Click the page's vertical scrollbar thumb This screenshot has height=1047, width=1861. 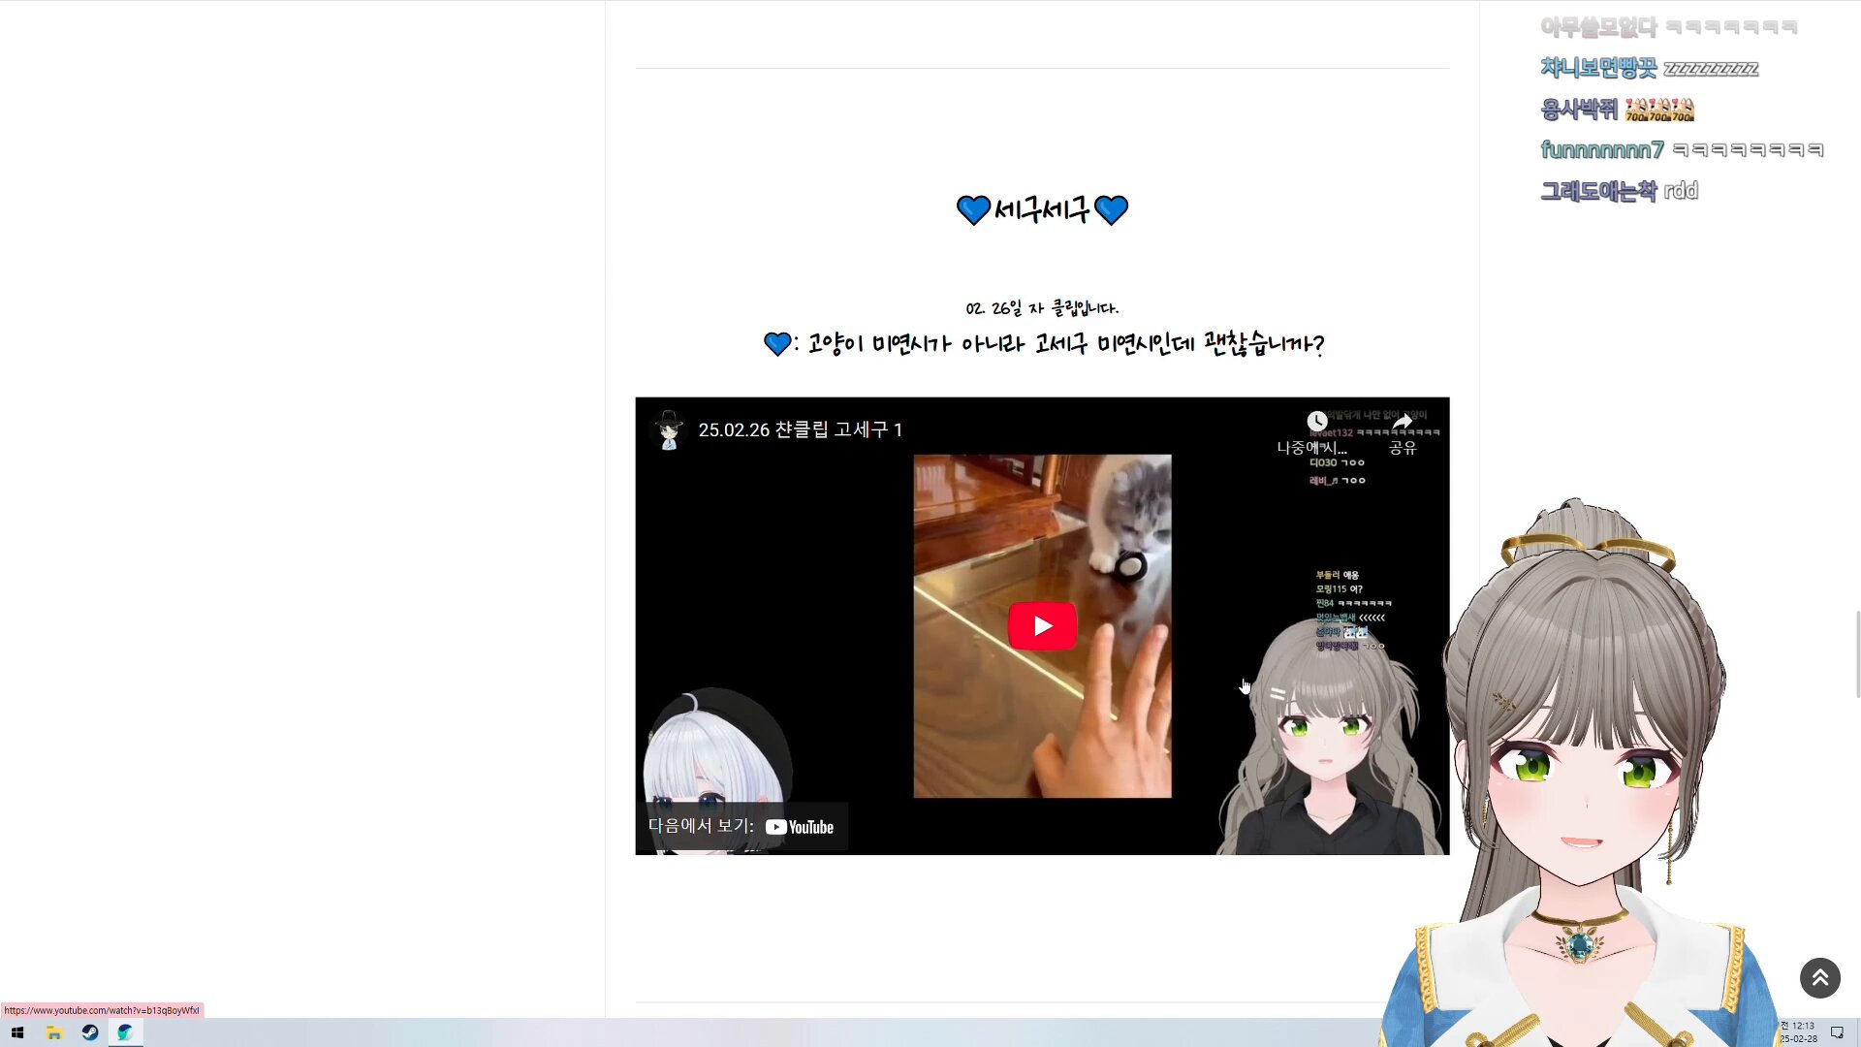pyautogui.click(x=1857, y=653)
